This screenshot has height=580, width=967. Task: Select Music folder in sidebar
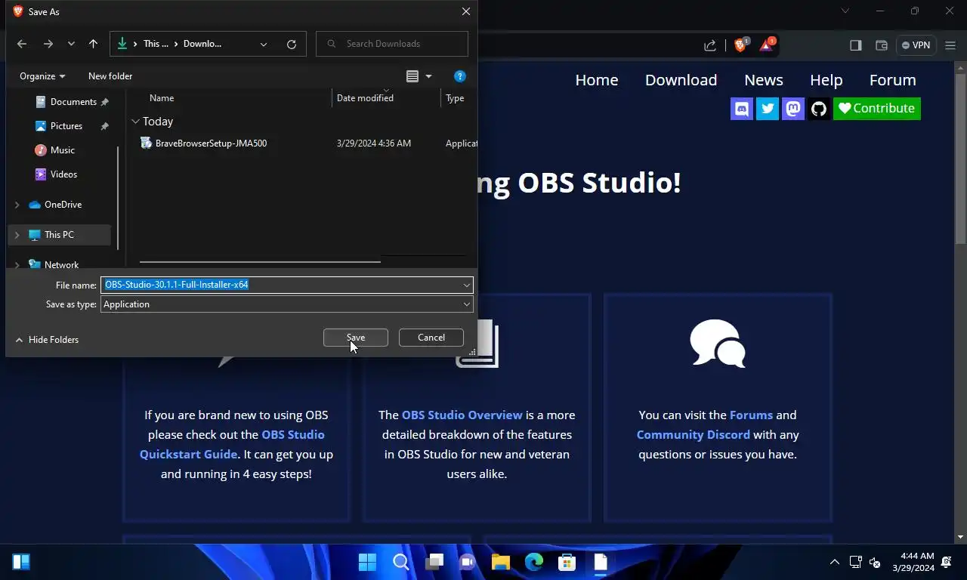63,150
